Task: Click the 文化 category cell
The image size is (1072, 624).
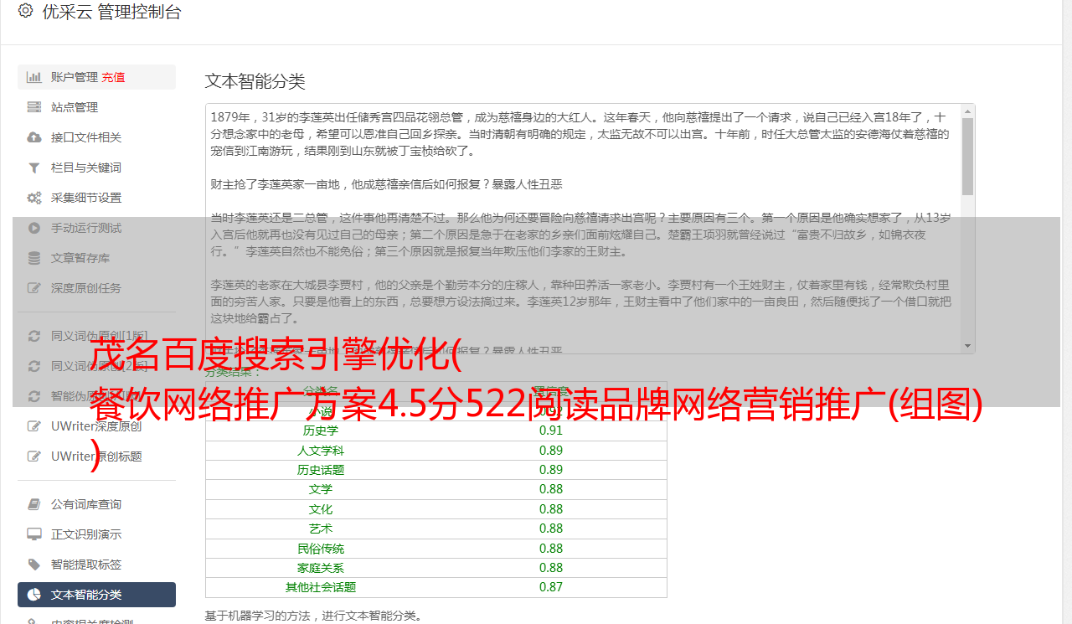Action: (x=321, y=509)
